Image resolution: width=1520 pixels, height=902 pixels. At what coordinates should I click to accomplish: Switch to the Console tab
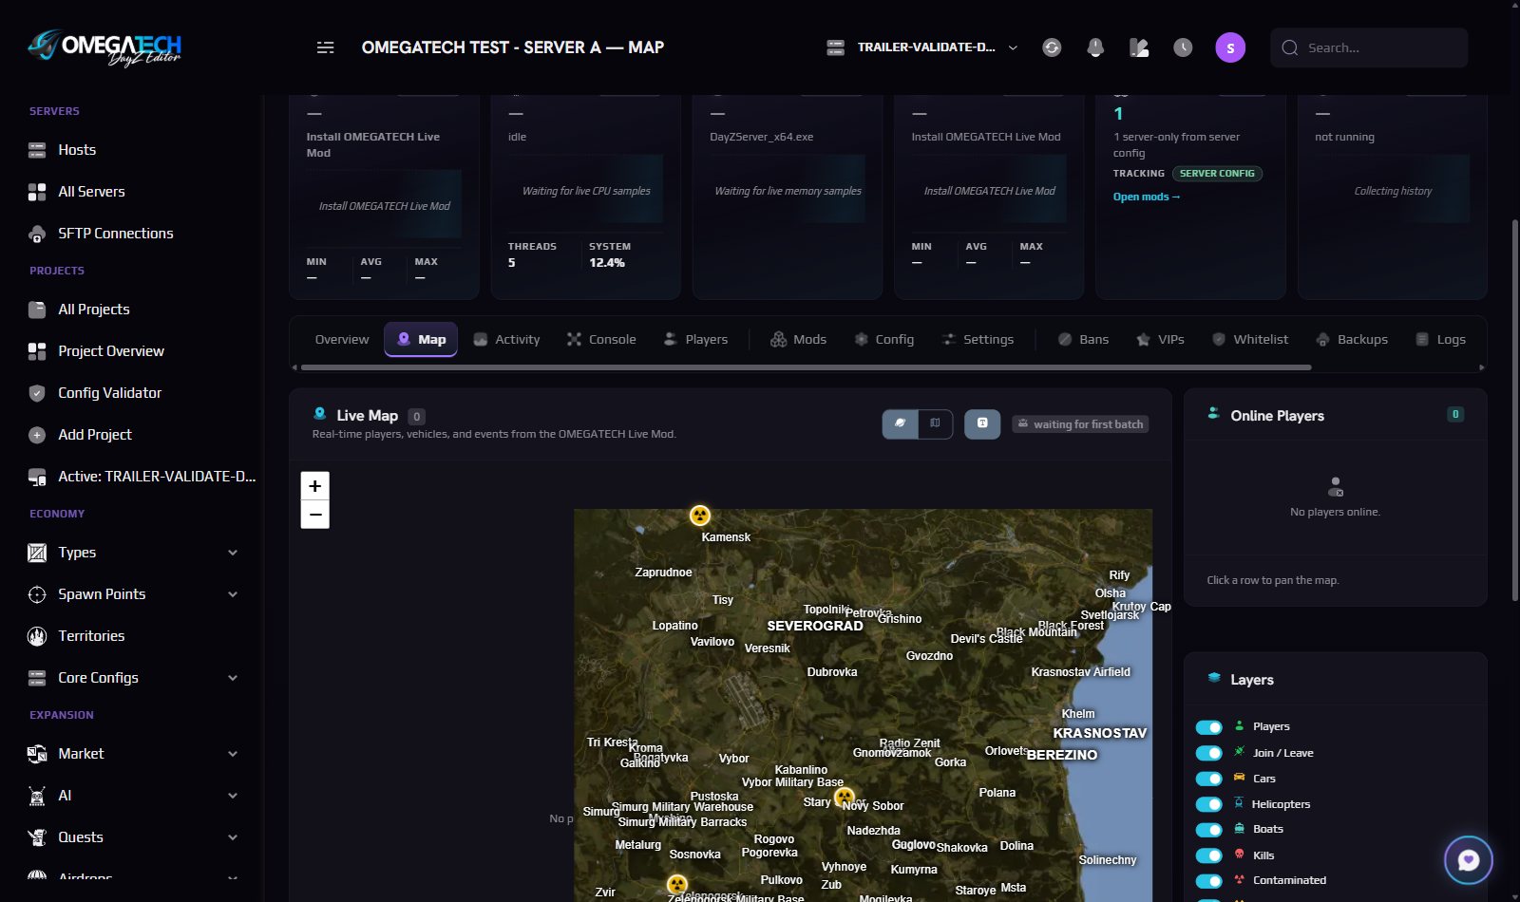(x=602, y=340)
